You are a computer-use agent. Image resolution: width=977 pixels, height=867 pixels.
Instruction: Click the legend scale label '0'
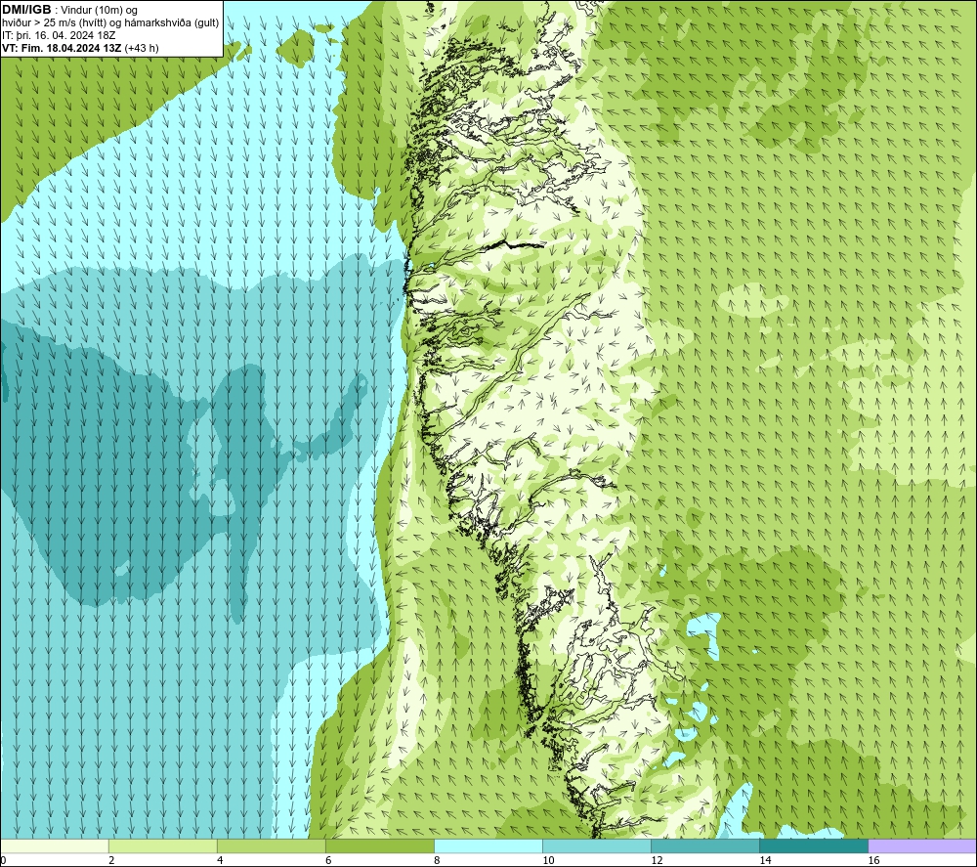coord(3,860)
